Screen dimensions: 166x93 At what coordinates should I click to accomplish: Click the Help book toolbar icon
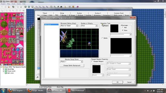(x=78, y=7)
